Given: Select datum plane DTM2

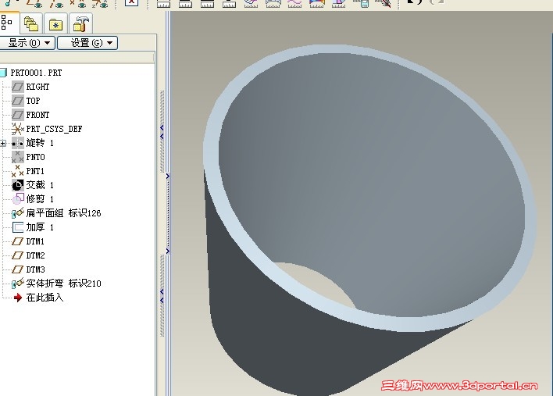Looking at the screenshot, I should coord(28,255).
